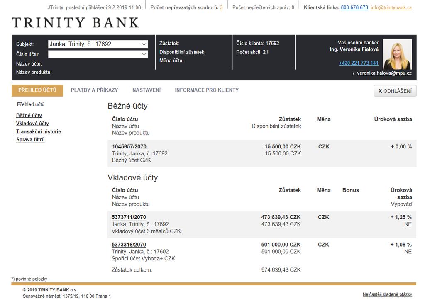This screenshot has width=425, height=301.
Task: Click the Číslo klienta: 17692 text
Action: click(257, 43)
